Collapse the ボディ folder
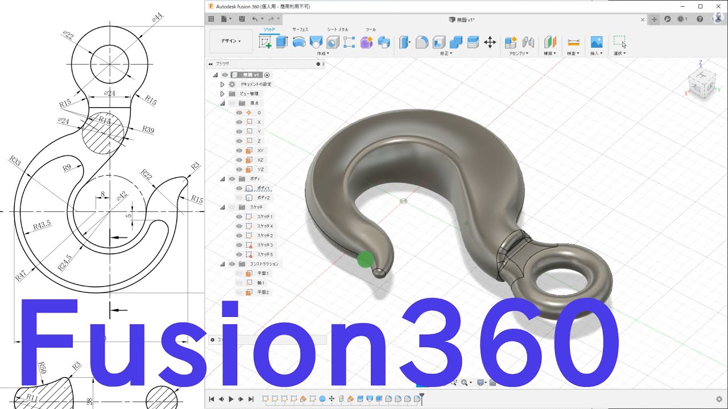This screenshot has height=409, width=728. [x=222, y=179]
